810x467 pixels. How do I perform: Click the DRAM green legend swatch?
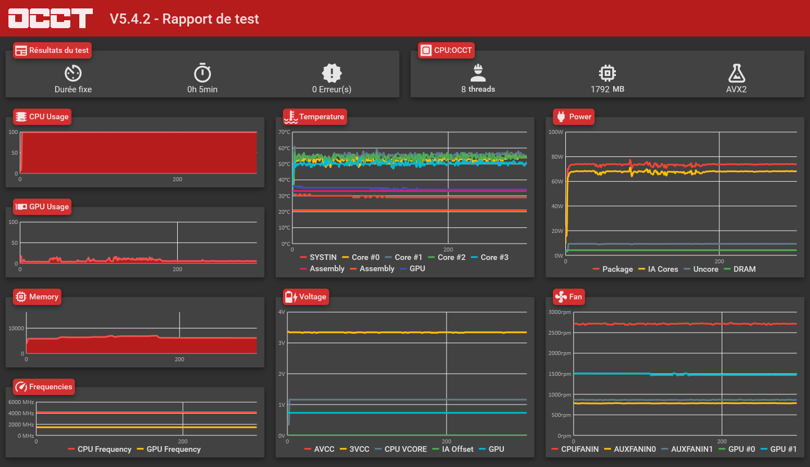tap(727, 269)
